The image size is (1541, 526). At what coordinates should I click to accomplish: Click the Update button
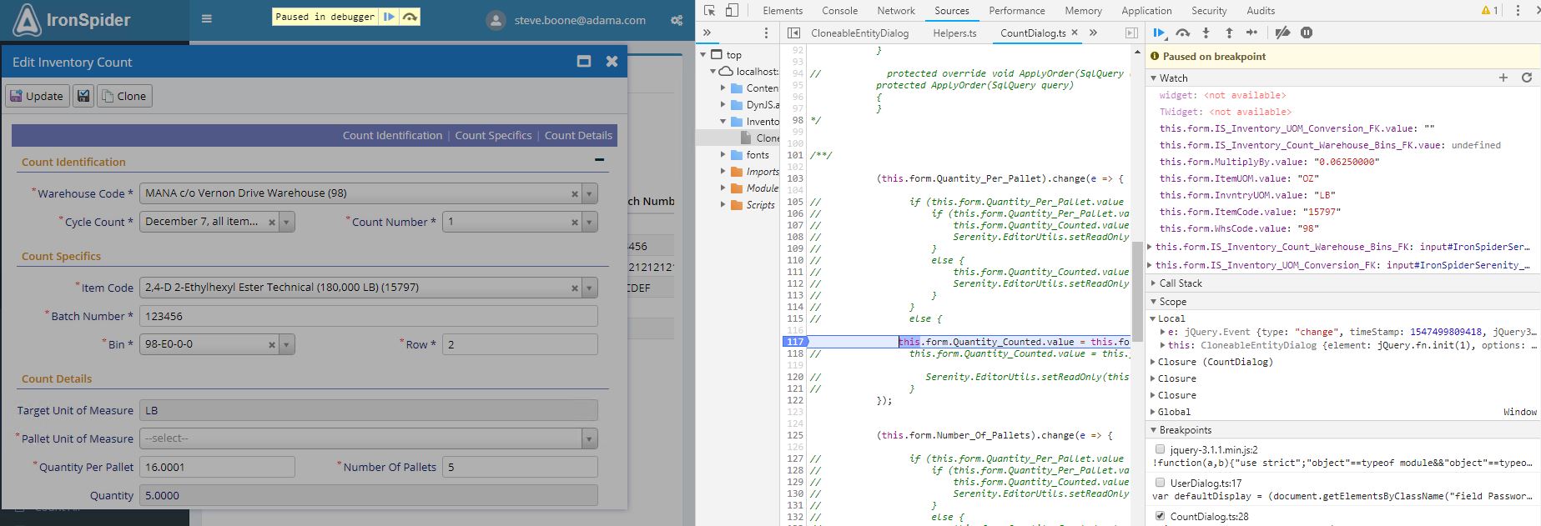coord(38,96)
